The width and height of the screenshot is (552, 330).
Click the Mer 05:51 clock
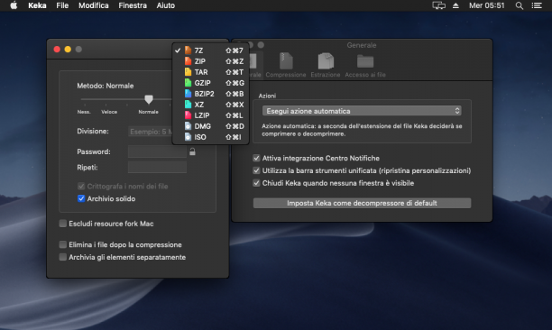point(486,5)
